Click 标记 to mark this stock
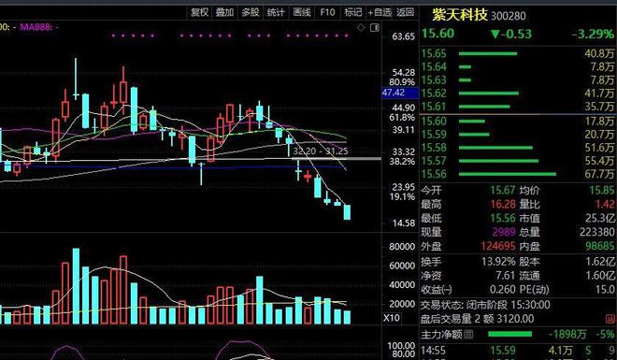This screenshot has width=617, height=360. (x=353, y=12)
